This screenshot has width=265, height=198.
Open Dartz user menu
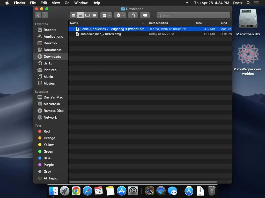238,3
